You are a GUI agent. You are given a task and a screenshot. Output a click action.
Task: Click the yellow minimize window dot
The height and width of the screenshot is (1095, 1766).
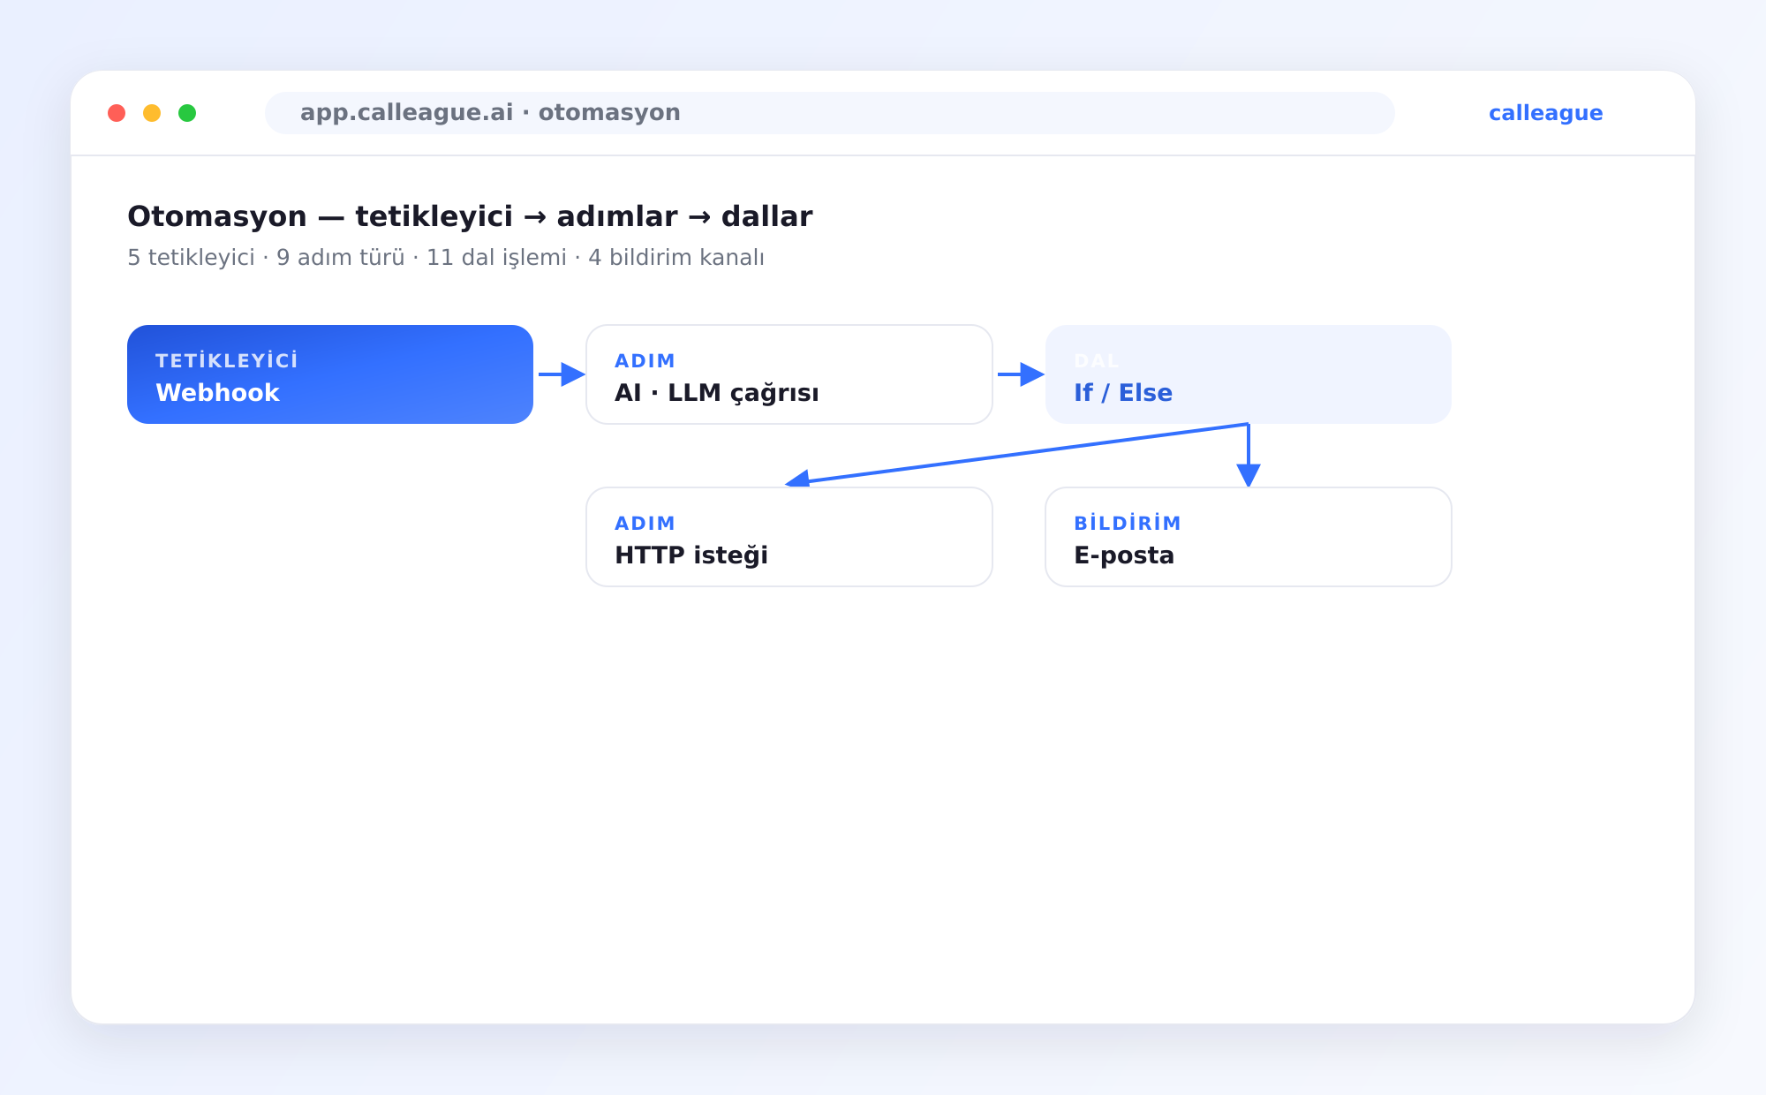152,113
